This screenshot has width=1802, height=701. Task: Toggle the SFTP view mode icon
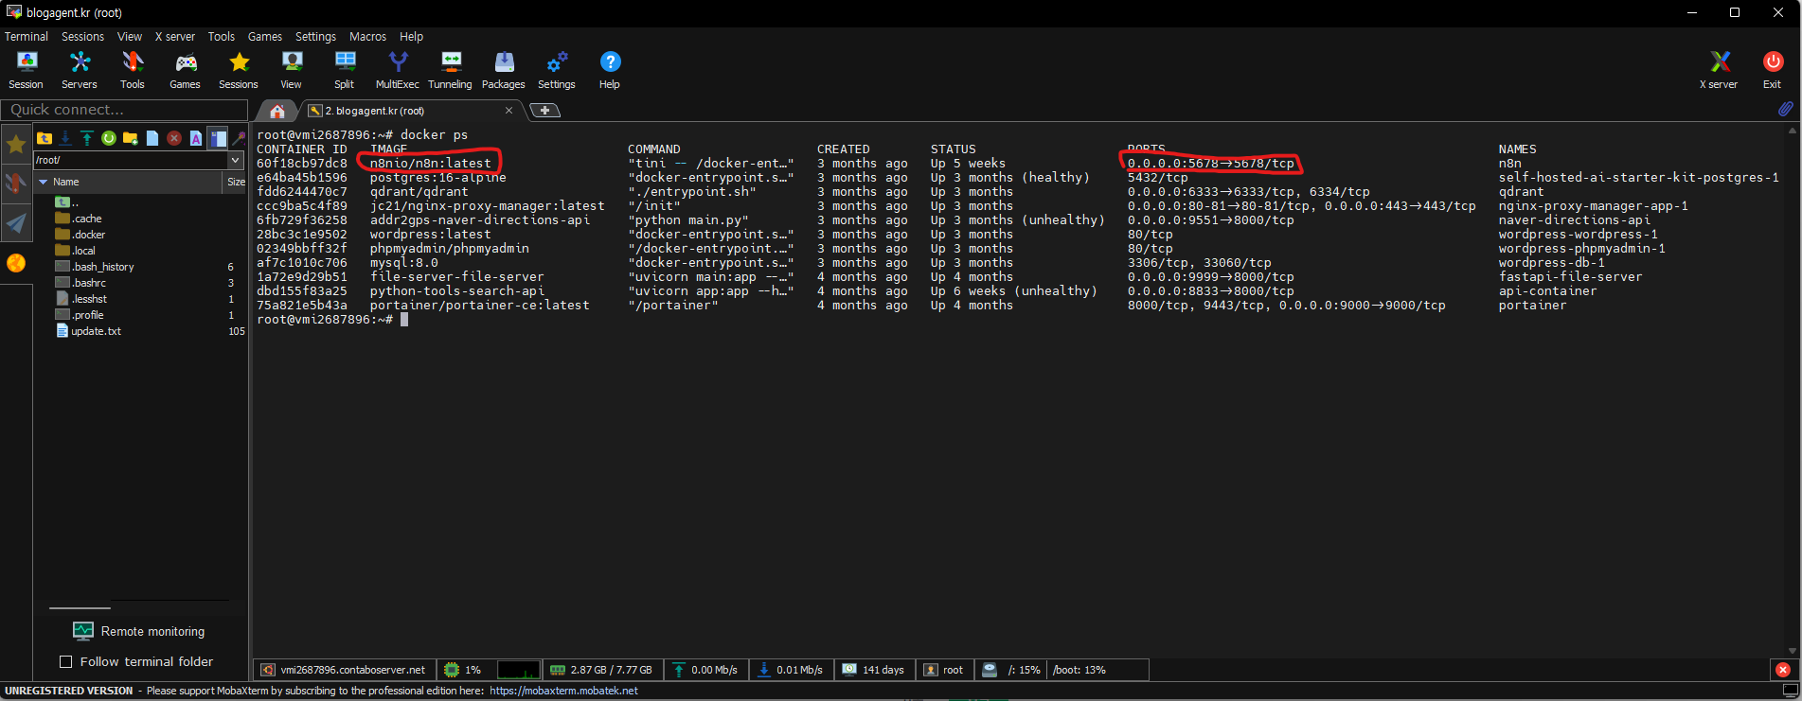coord(218,138)
